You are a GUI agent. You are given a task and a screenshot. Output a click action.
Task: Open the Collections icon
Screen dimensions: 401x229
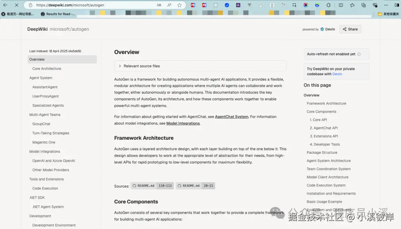coord(363,5)
